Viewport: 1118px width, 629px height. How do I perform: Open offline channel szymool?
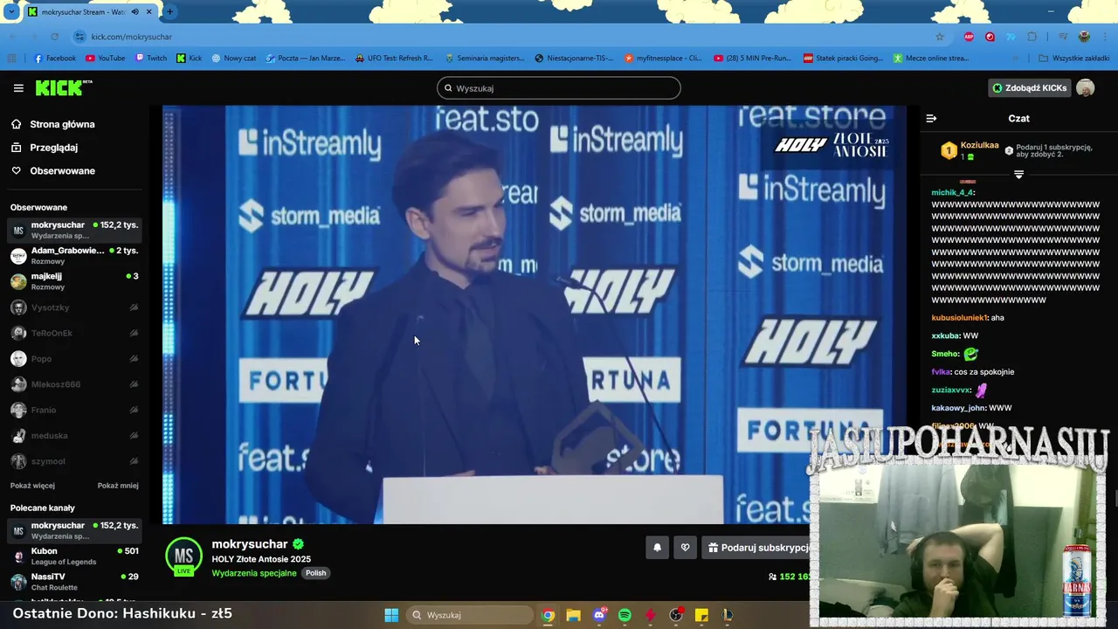tap(74, 461)
